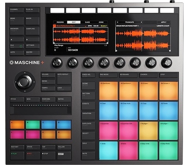Toggle the AUTO button
This screenshot has width=189, height=165.
17,53
